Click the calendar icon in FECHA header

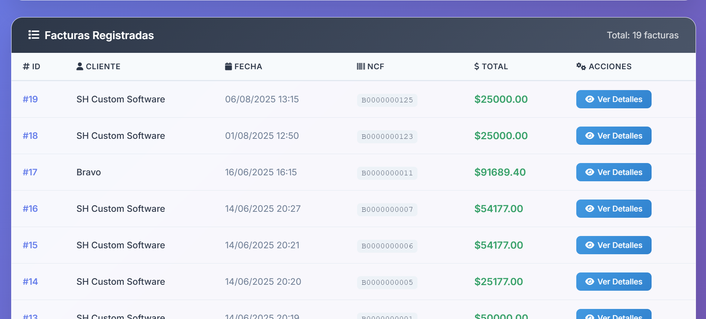[x=228, y=66]
